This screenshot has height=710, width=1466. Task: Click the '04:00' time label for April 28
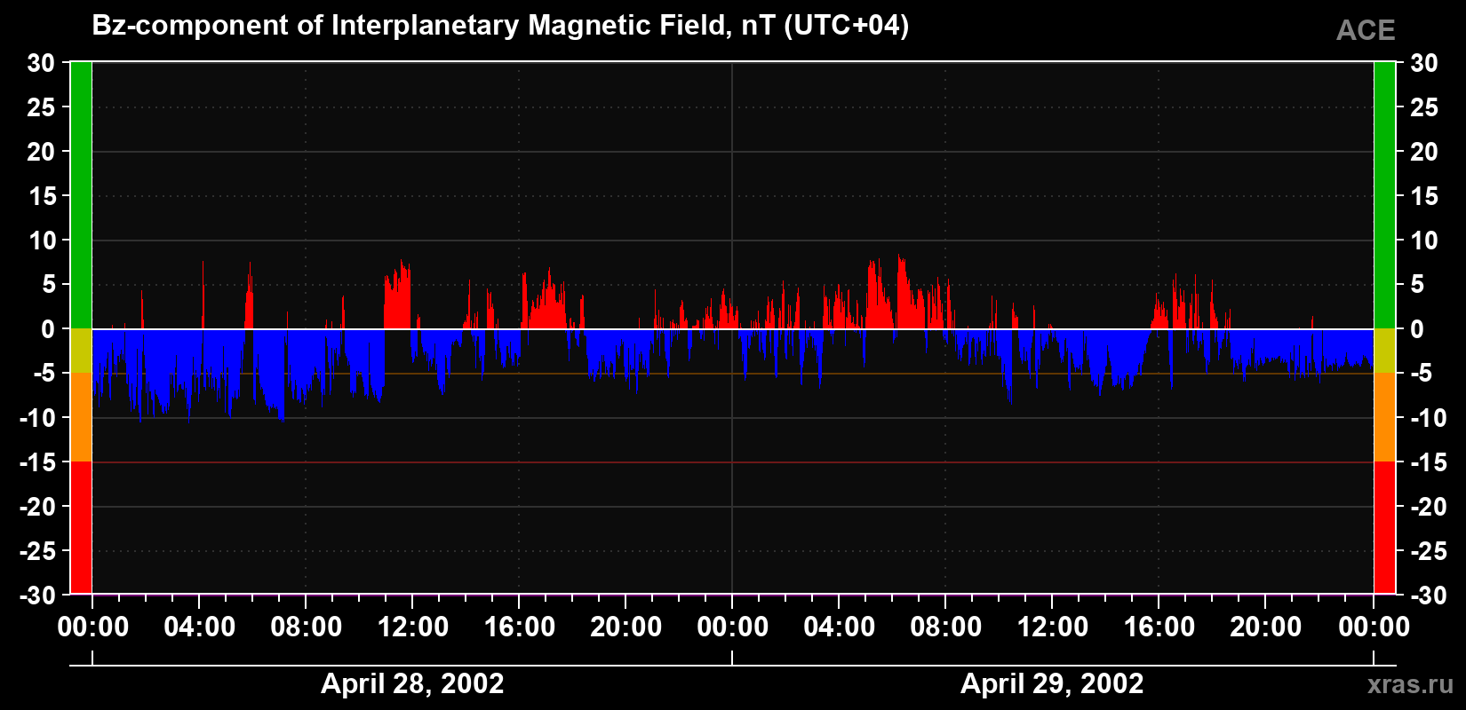(x=200, y=627)
